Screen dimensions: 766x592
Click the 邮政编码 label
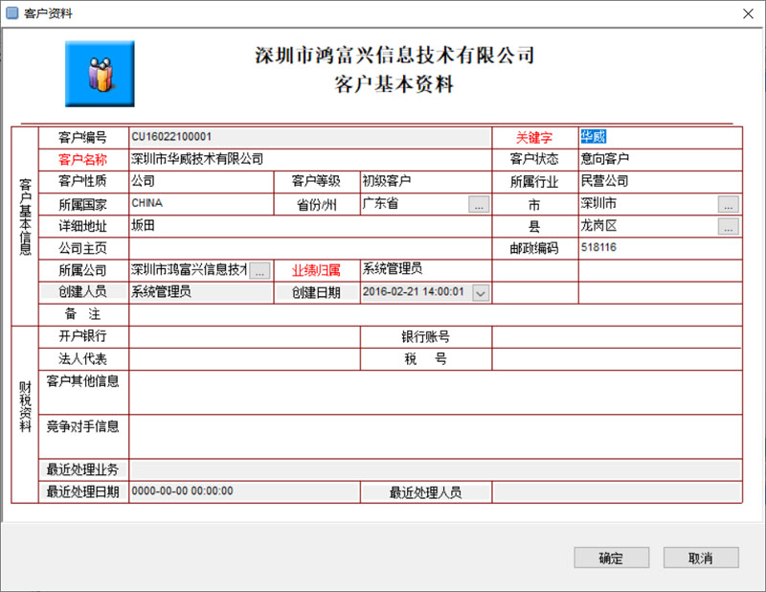534,248
